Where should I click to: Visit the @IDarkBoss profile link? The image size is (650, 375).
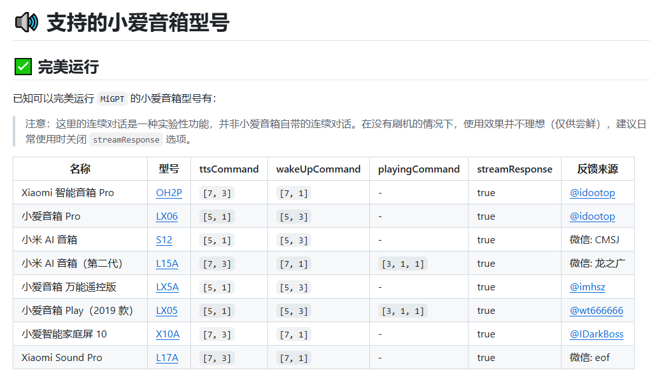pos(597,334)
